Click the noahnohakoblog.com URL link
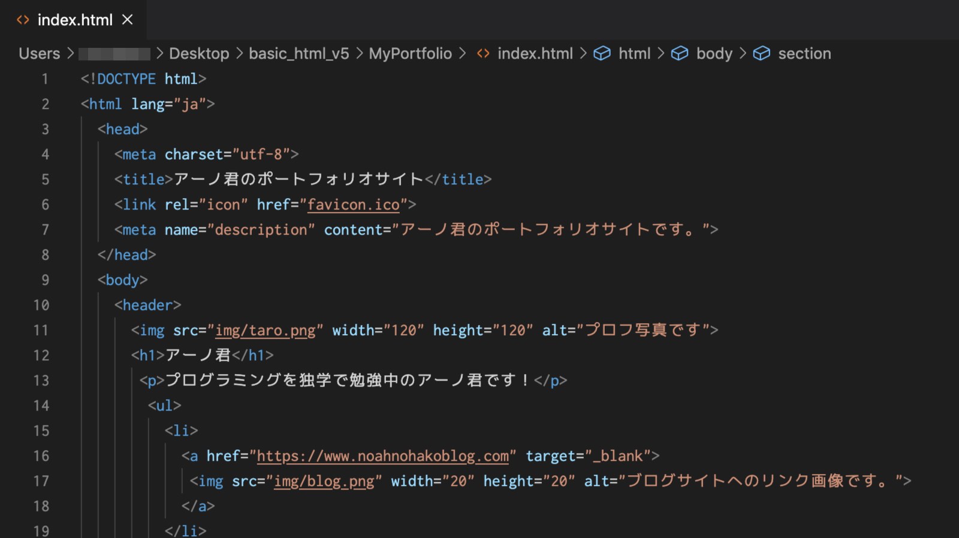Screen dimensions: 959x538 382,456
